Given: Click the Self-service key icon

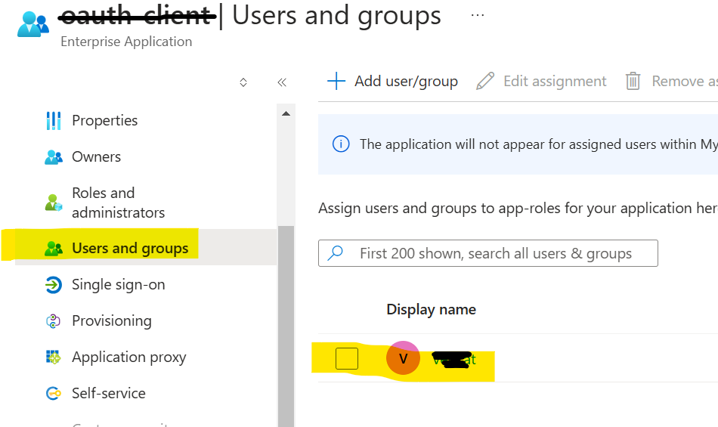Looking at the screenshot, I should [x=54, y=393].
